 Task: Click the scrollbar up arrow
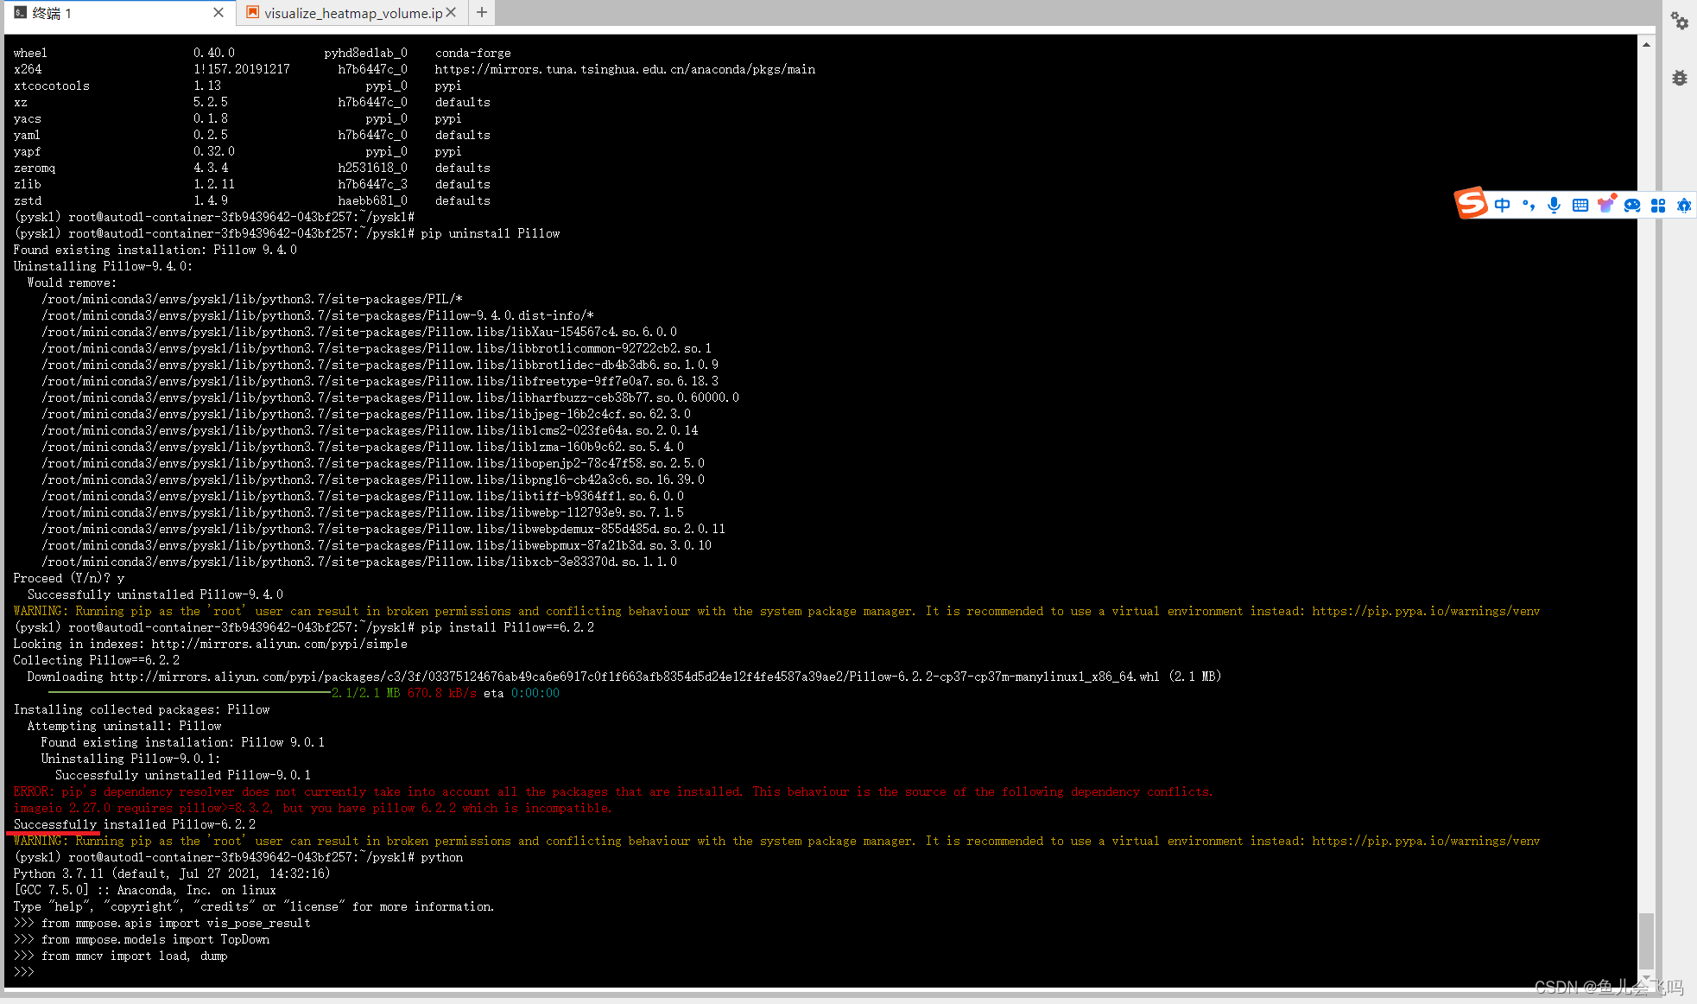1646,43
